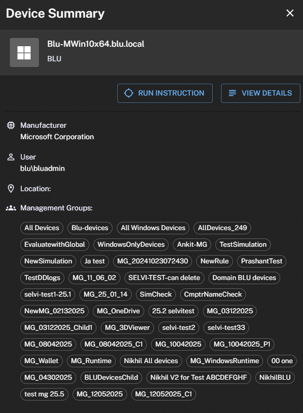
Task: Open Nikhil V2 for Test ABCDEFGHF chip
Action: [x=199, y=378]
